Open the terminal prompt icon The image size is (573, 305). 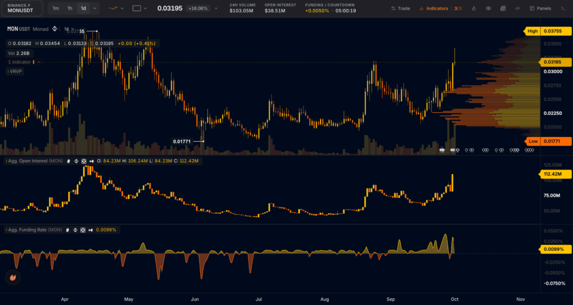point(563,8)
